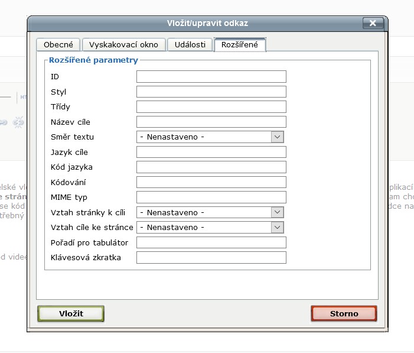Expand the Směr textu dropdown
Screen dimensions: 414x353
210,137
